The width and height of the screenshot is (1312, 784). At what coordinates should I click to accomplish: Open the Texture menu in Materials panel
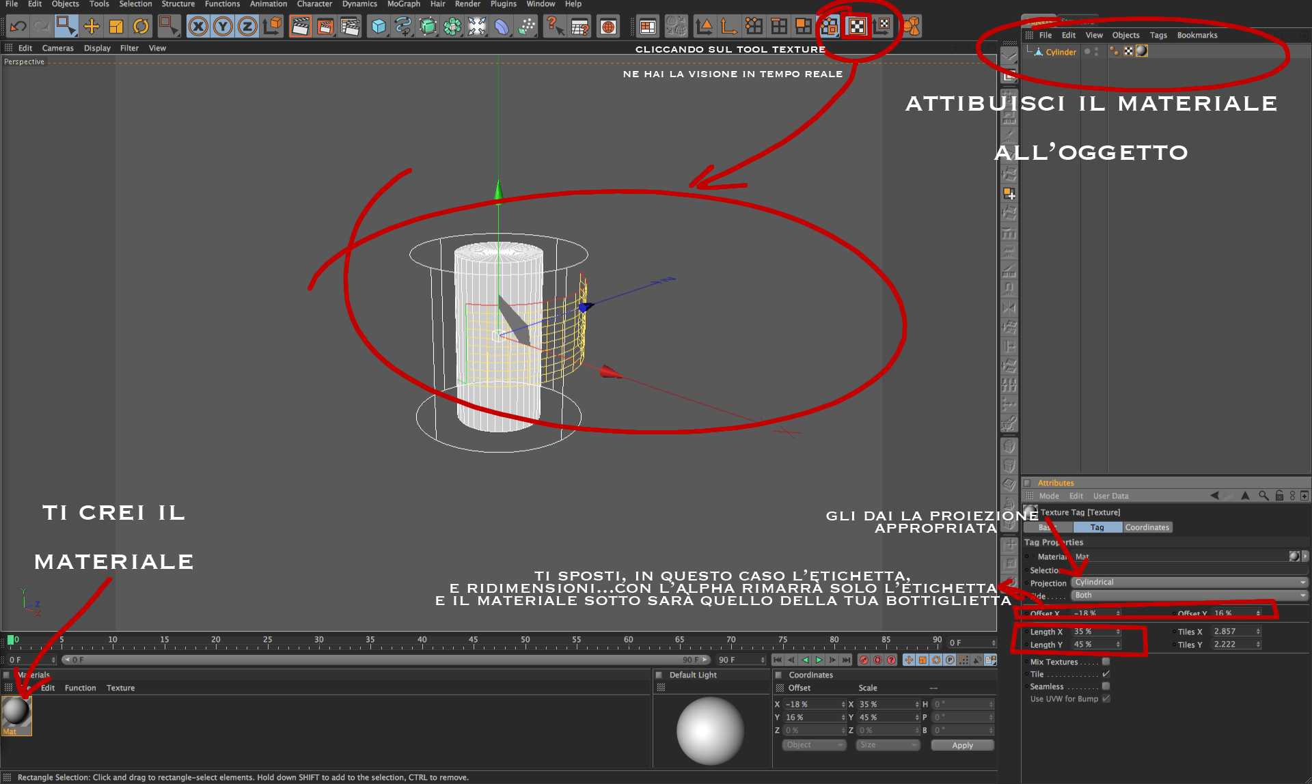tap(120, 688)
